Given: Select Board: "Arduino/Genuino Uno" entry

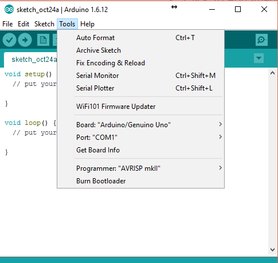Looking at the screenshot, I should pyautogui.click(x=140, y=125).
